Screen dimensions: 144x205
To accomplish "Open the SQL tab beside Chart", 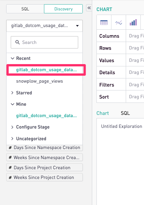I will pos(125,113).
